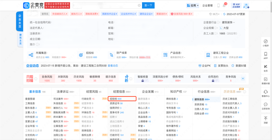Viewport: 272px width, 140px height.
Task: Open 行政处罚 15 entry
Action: click(88, 99)
